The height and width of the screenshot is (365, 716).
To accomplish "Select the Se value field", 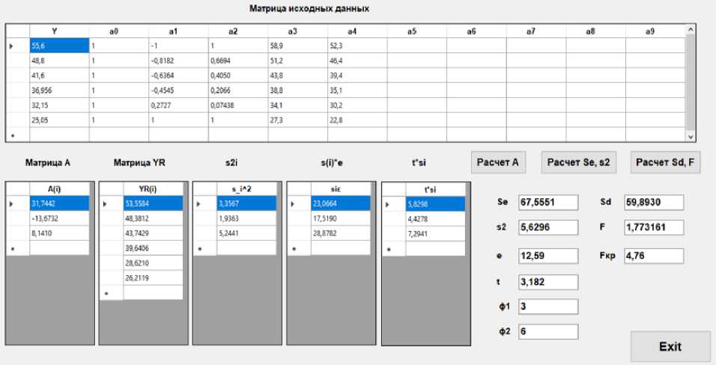I will pos(548,202).
